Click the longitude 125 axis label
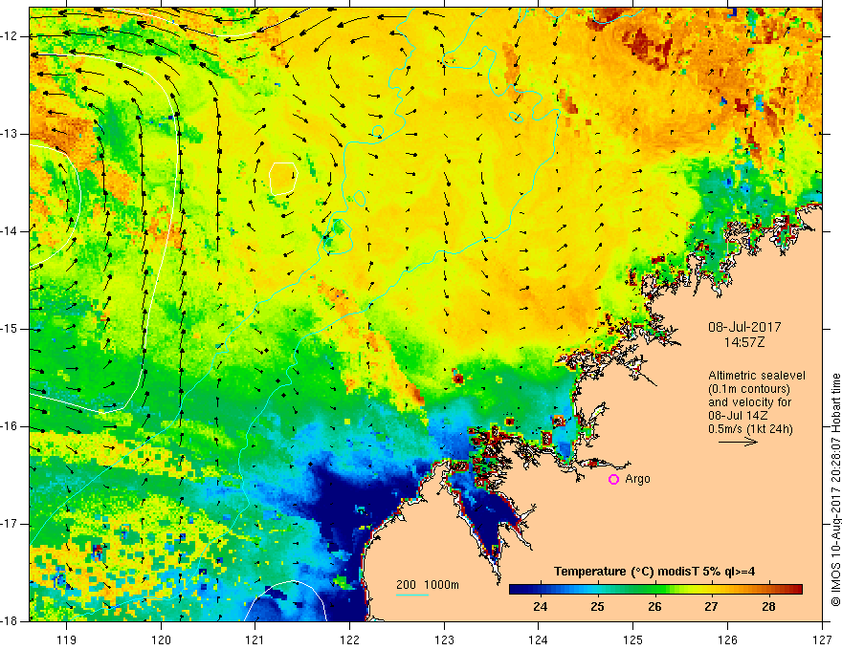Image resolution: width=842 pixels, height=650 pixels. (633, 639)
